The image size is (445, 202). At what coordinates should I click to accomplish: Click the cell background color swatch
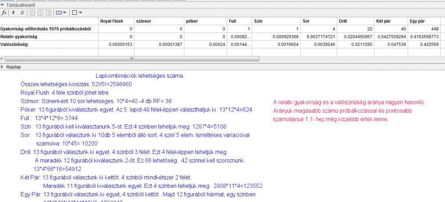point(59,13)
